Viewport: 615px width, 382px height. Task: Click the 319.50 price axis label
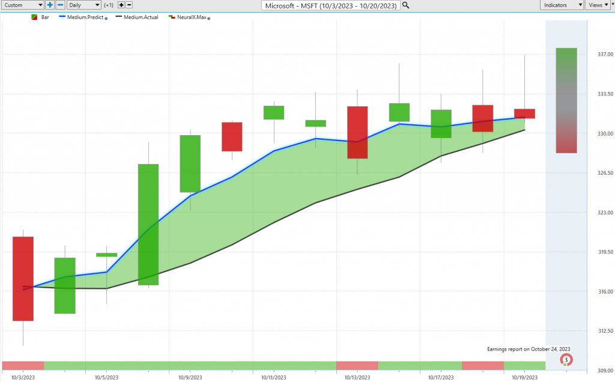[605, 252]
